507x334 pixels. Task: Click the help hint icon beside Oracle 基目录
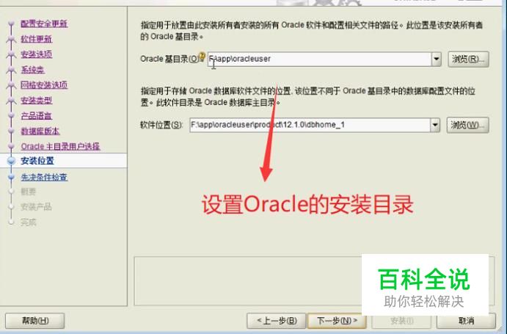[202, 57]
